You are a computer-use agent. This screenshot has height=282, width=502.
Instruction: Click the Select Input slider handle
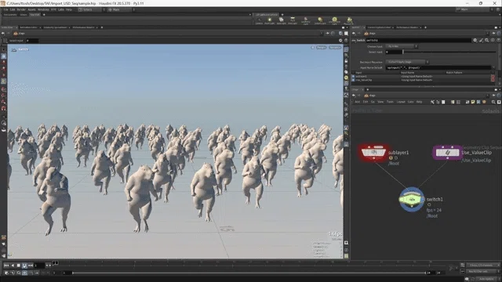pos(403,52)
